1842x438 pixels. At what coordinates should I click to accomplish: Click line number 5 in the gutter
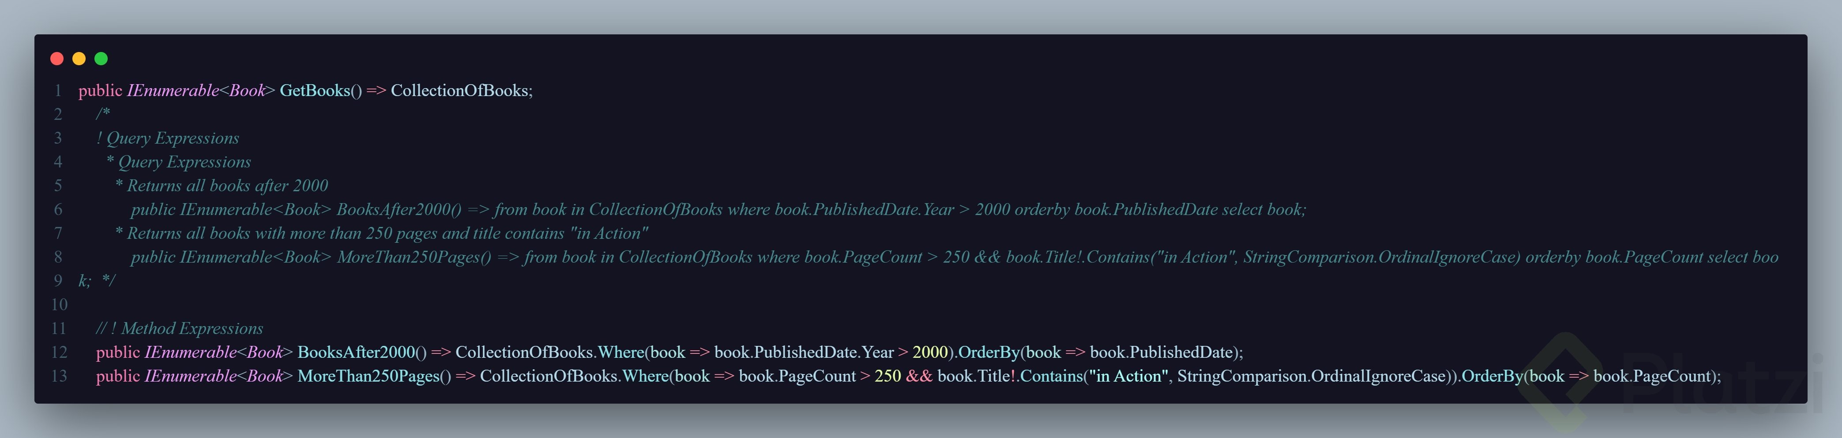pos(59,186)
